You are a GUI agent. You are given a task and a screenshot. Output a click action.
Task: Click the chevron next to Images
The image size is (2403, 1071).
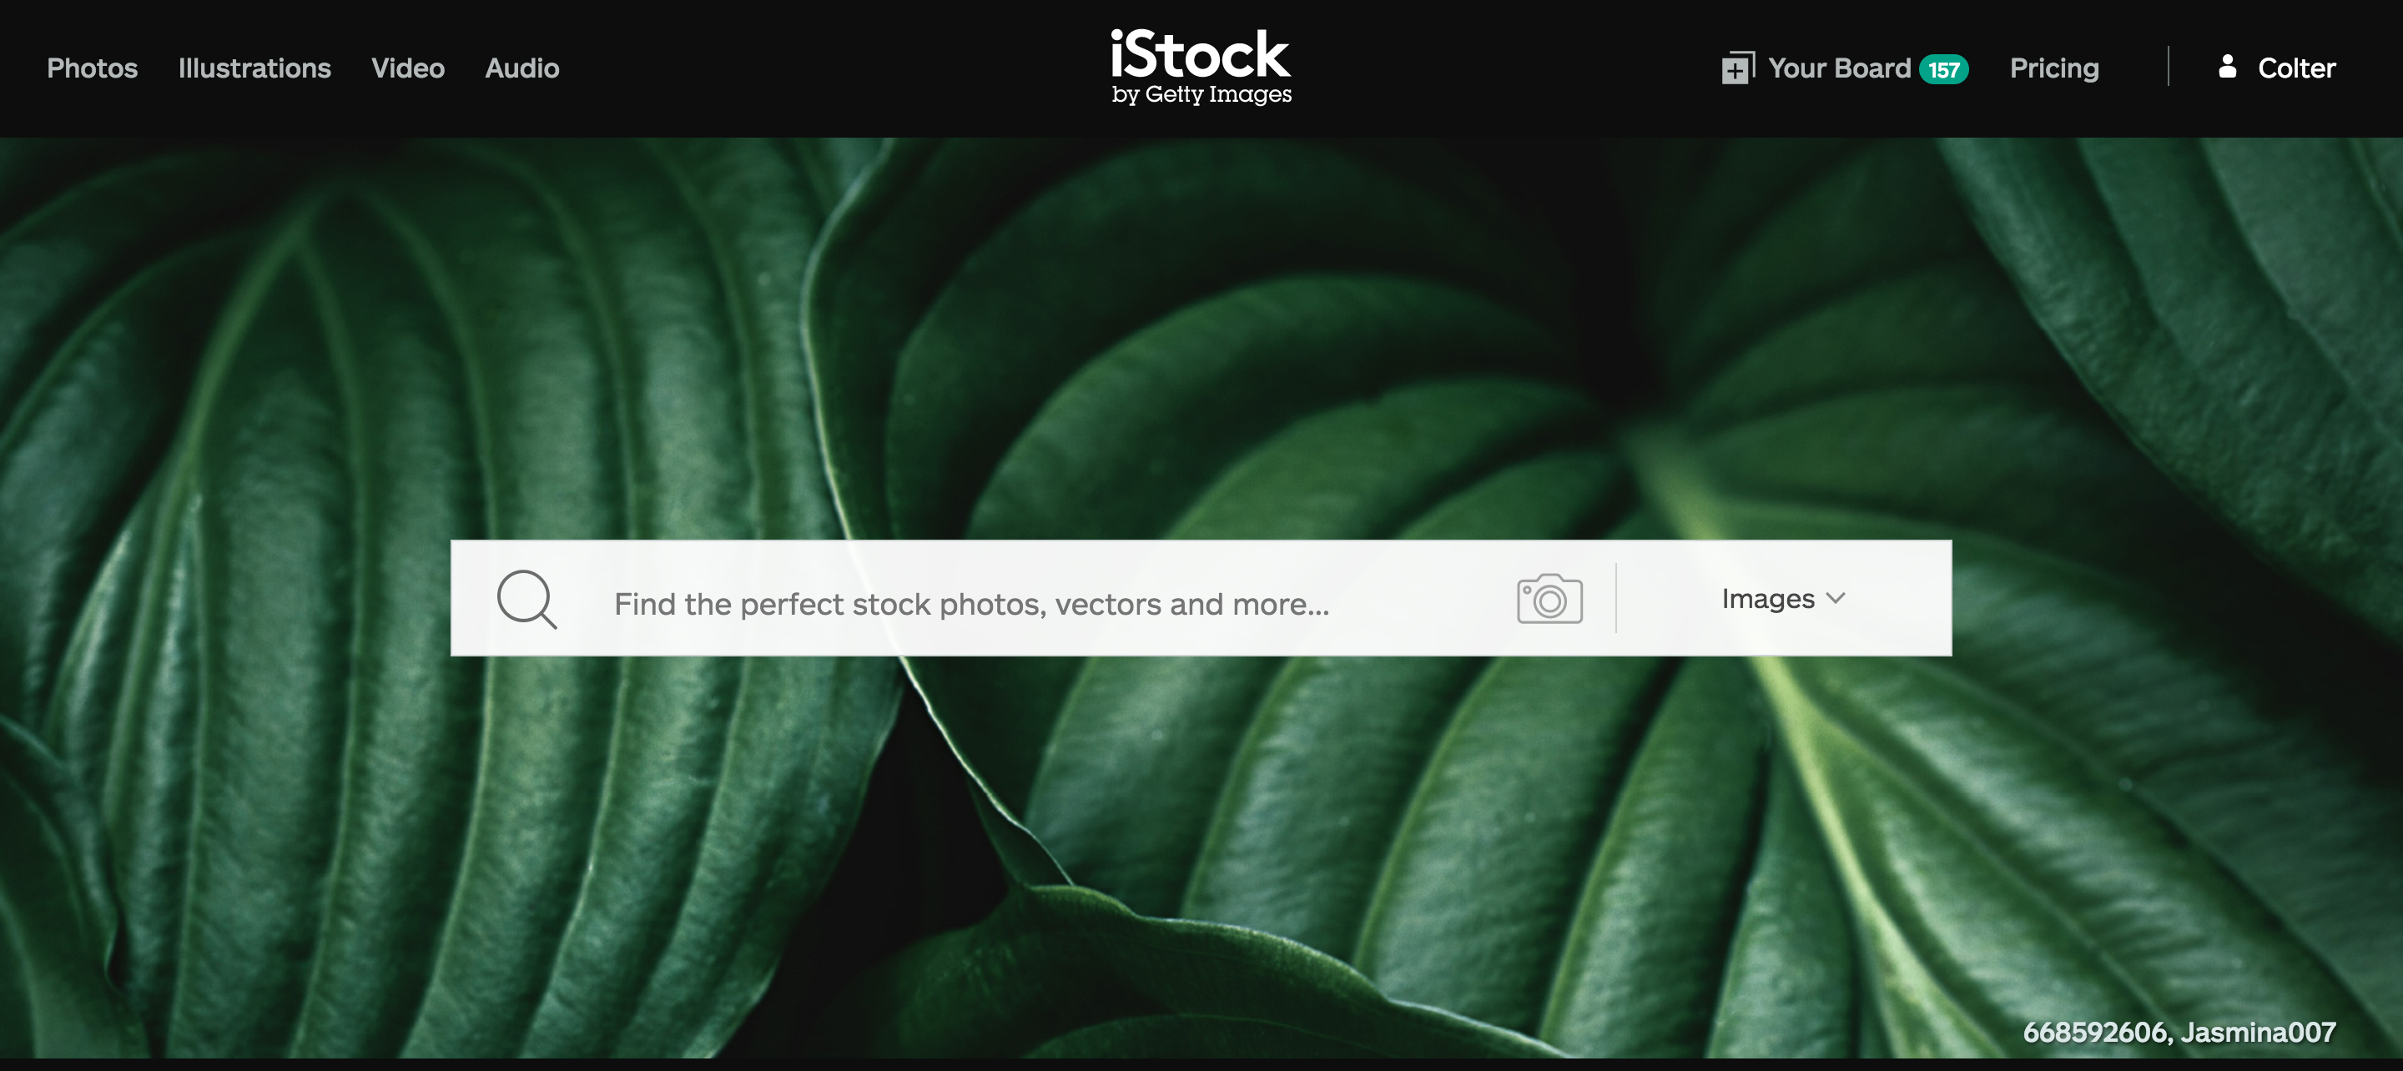1835,598
